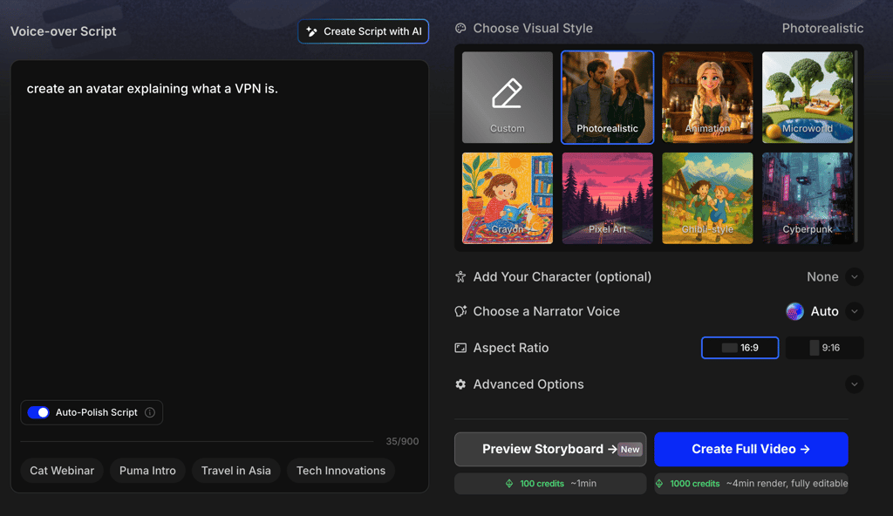Select the Cat Webinar sample chip
Image resolution: width=893 pixels, height=516 pixels.
tap(62, 471)
